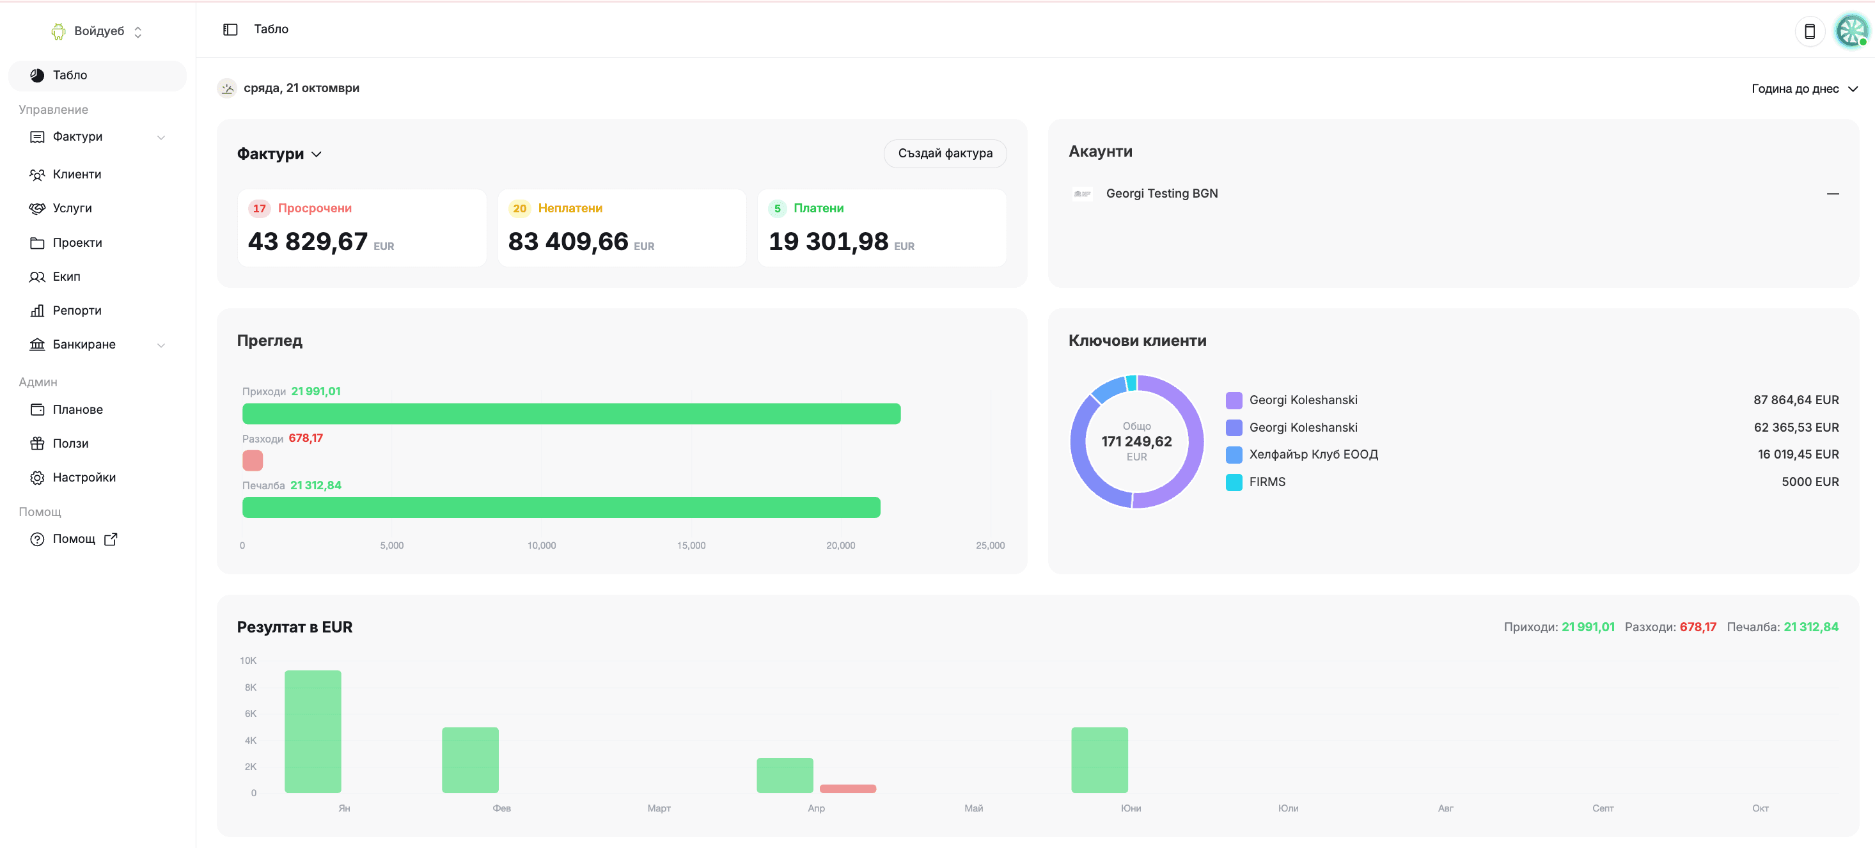
Task: Toggle the sidebar panel icon
Action: 230,29
